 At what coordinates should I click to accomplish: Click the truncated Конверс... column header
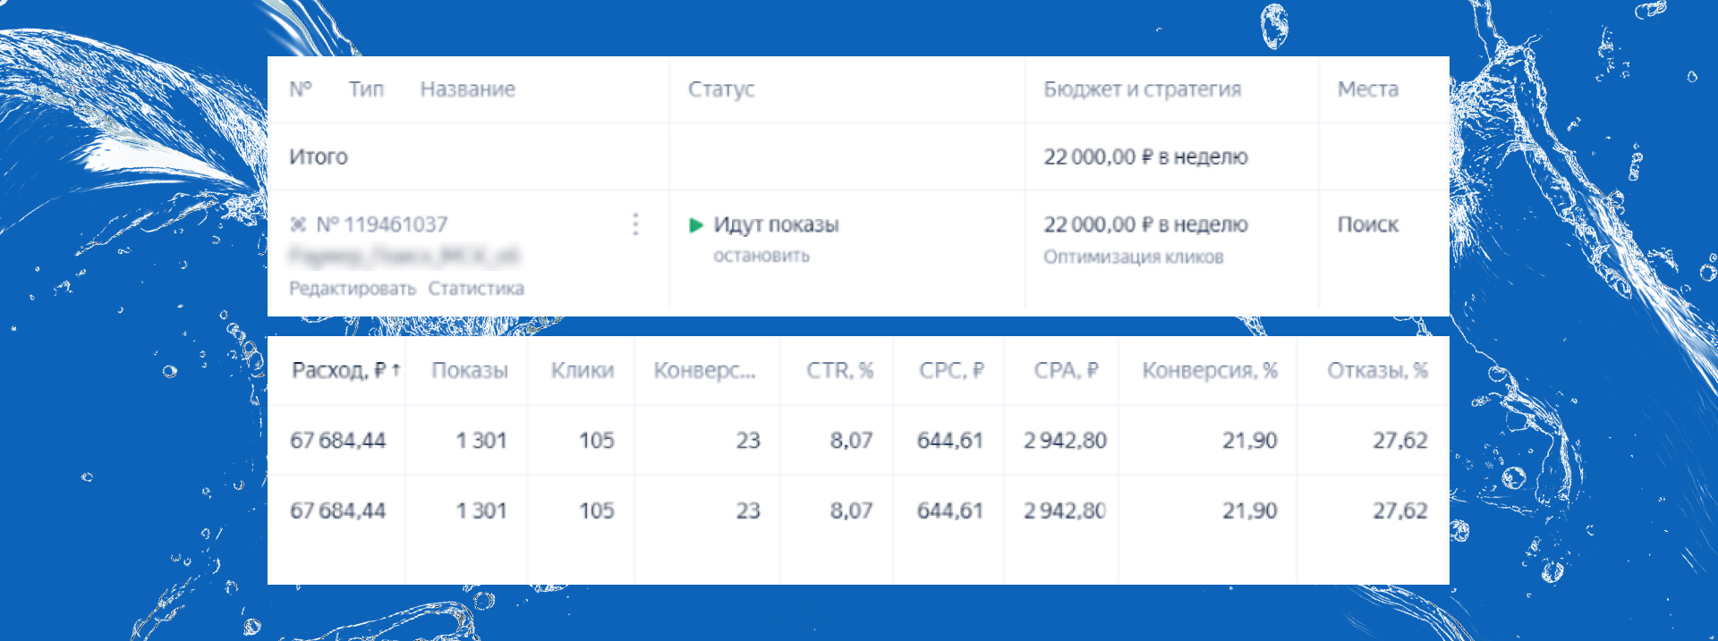[x=704, y=370]
